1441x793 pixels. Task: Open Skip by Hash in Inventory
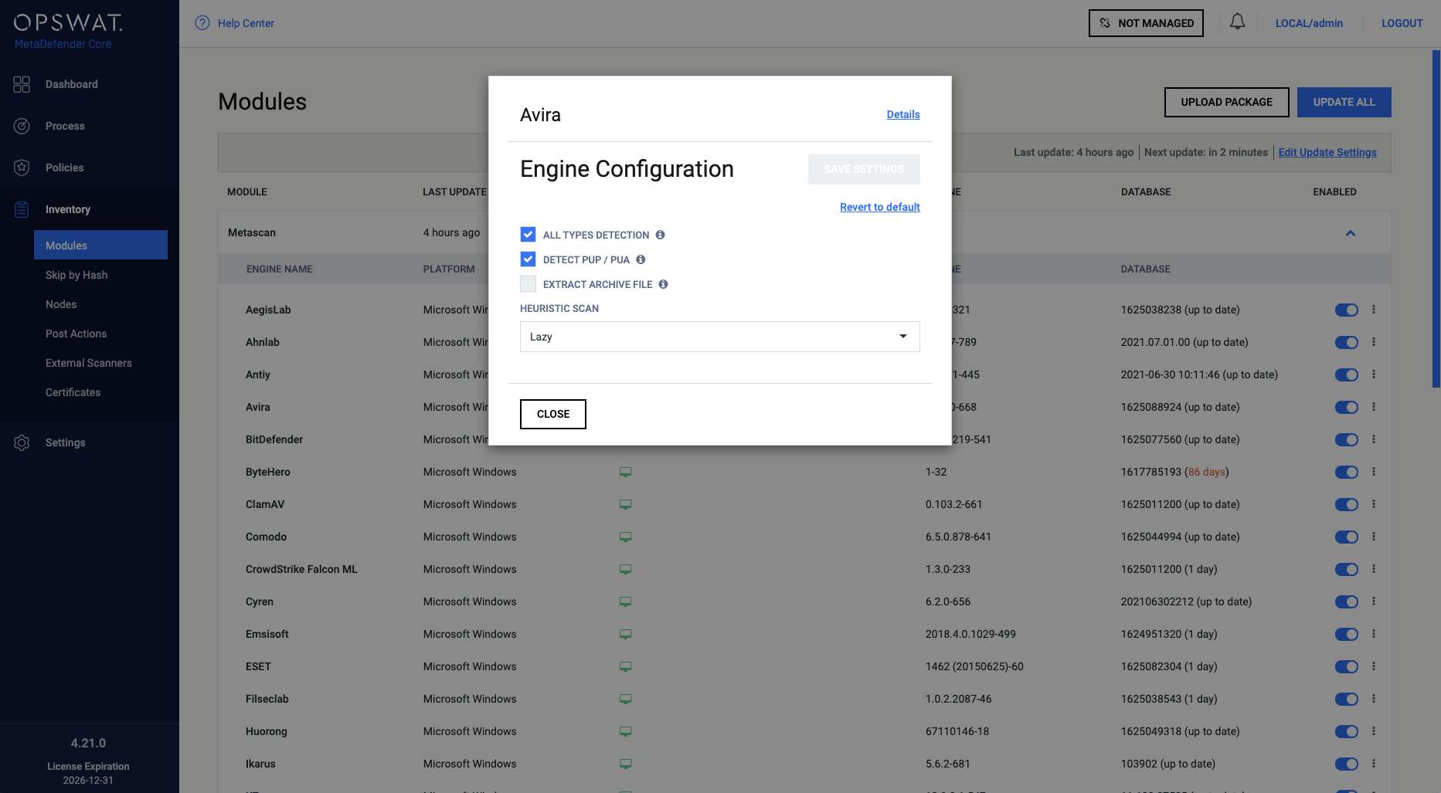point(76,275)
